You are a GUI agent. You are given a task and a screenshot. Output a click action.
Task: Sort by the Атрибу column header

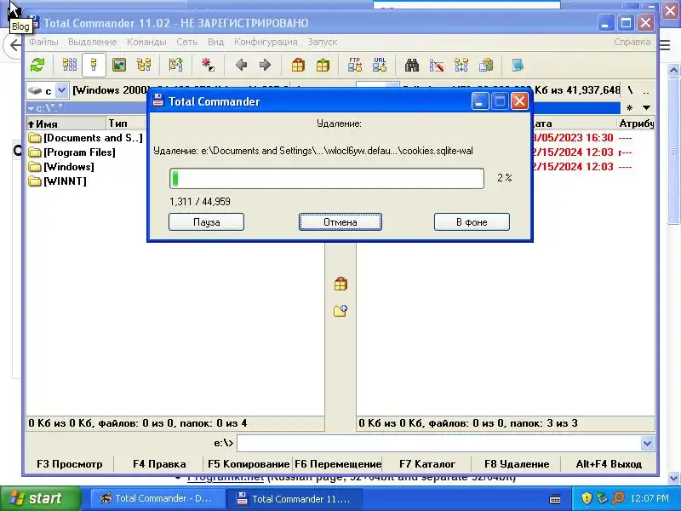[x=635, y=123]
